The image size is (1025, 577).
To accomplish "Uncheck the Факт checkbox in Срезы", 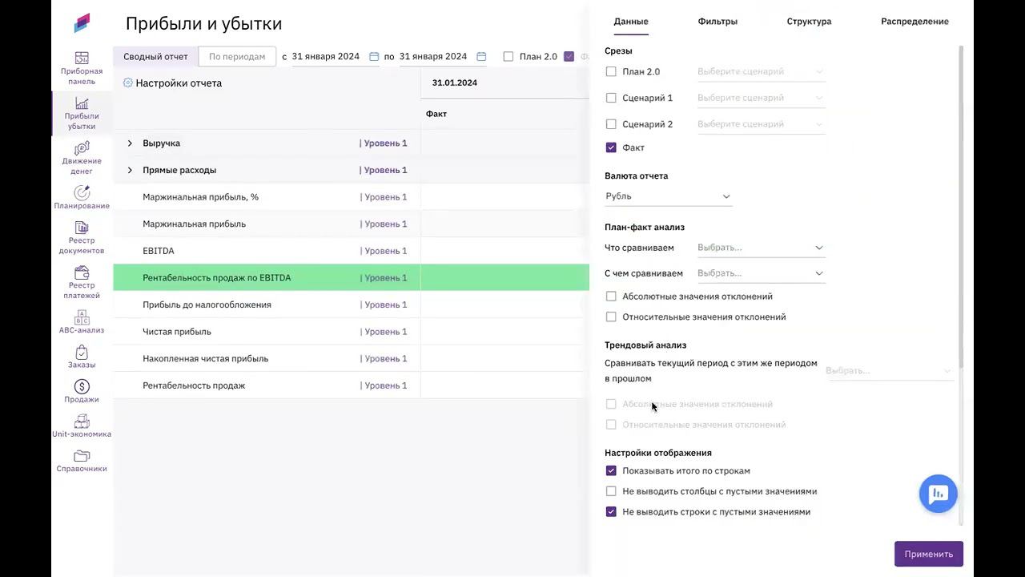I will pyautogui.click(x=611, y=147).
